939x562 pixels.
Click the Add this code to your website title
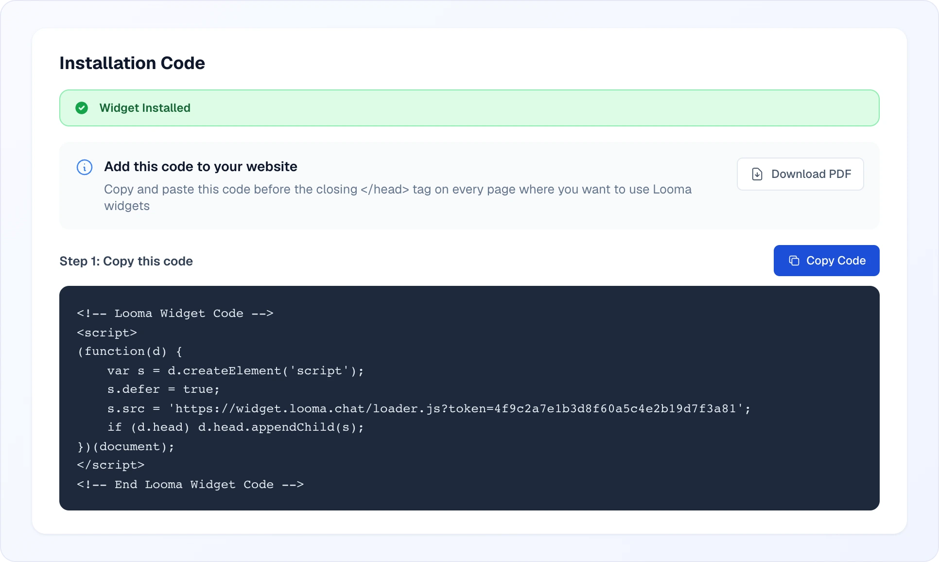[x=201, y=167]
